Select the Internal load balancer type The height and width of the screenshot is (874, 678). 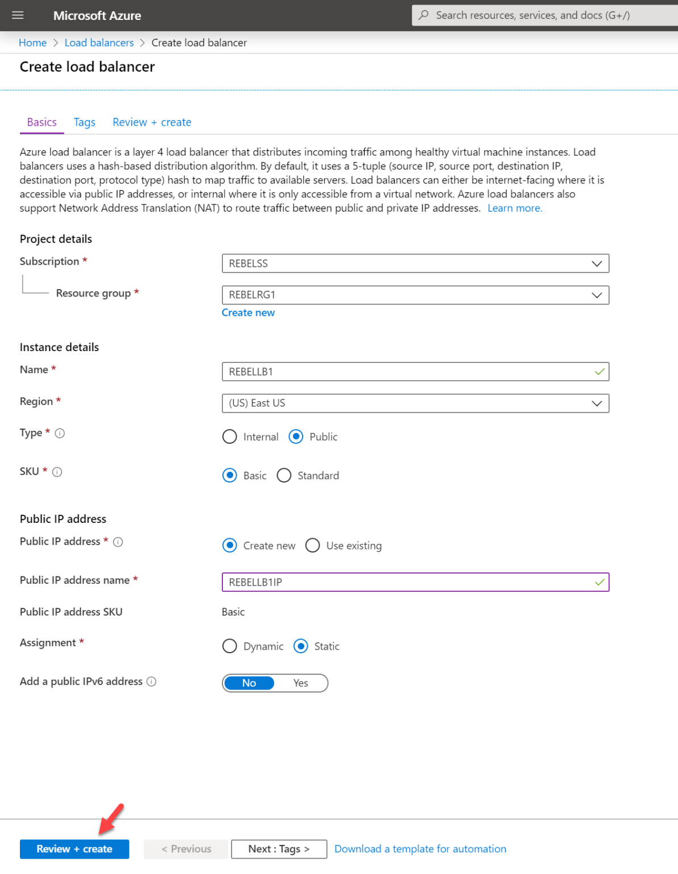(229, 436)
